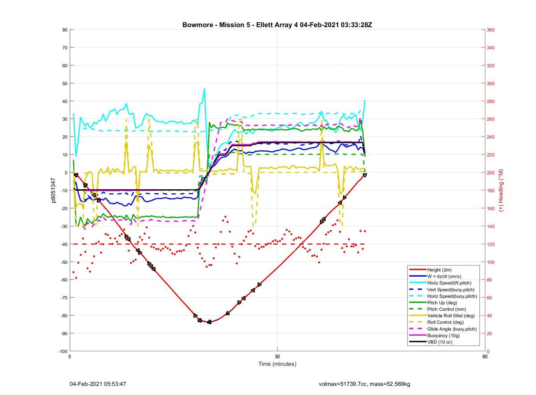Click the '240' tick on the Heading axis

491,137
